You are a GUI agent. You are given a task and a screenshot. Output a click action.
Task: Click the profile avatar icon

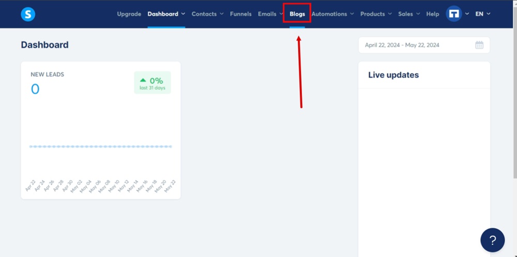pyautogui.click(x=454, y=14)
